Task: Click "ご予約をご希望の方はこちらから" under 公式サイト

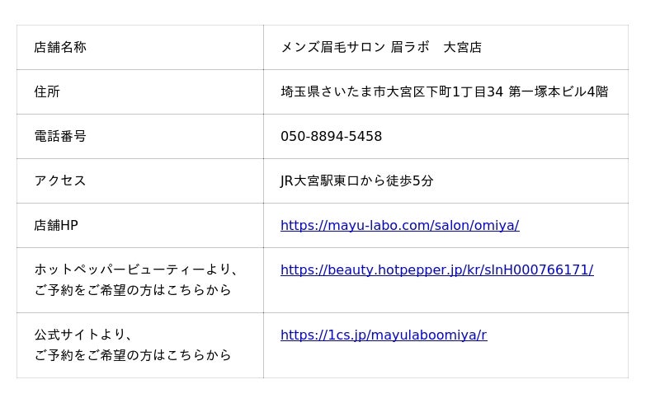Action: [133, 355]
